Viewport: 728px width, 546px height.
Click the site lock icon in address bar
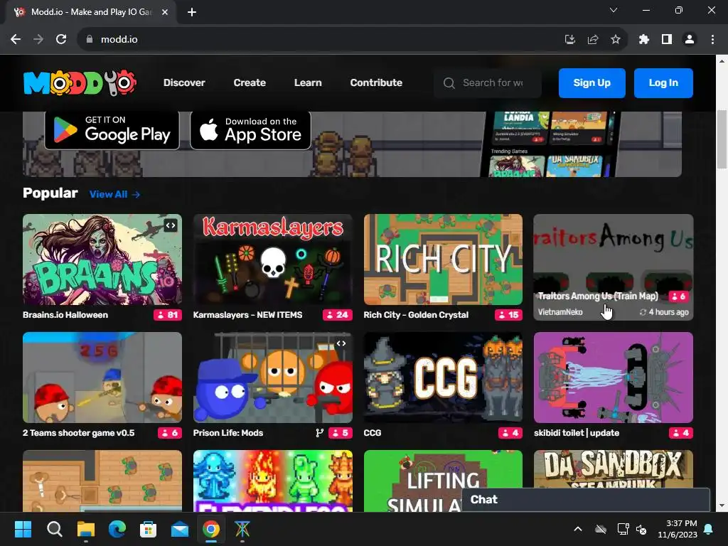[x=90, y=40]
